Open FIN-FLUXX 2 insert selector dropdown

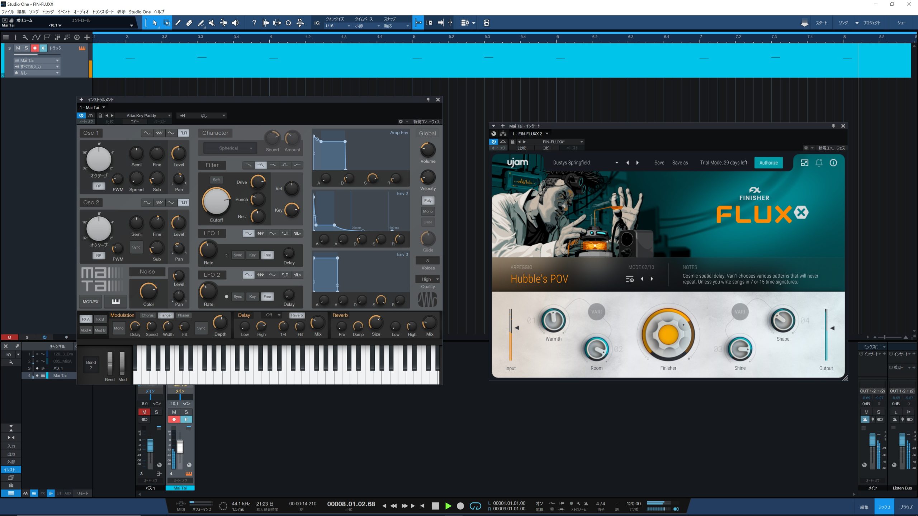530,134
